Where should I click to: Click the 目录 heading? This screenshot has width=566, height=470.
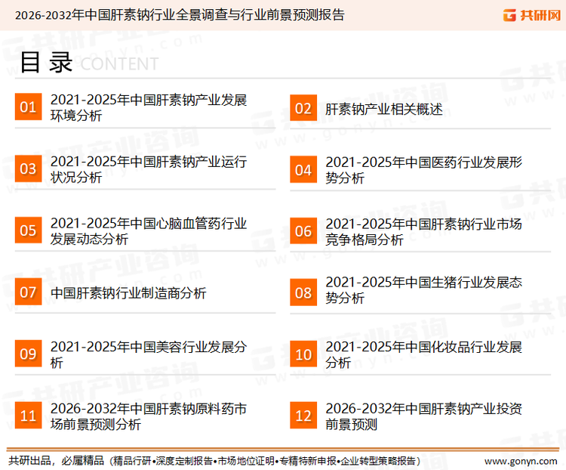46,63
